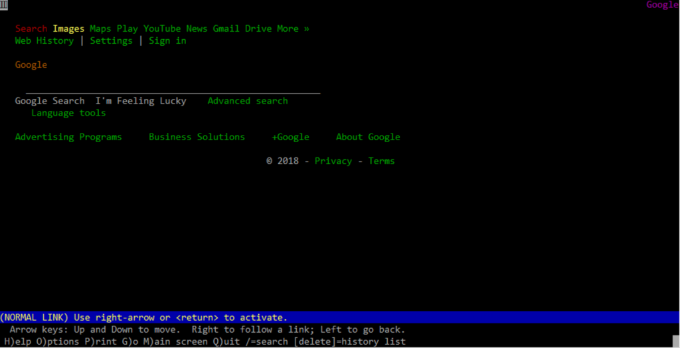Follow the Play link
680x348 pixels.
click(x=127, y=29)
